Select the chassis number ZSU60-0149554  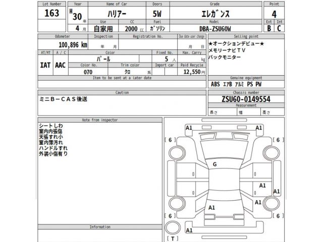click(238, 100)
